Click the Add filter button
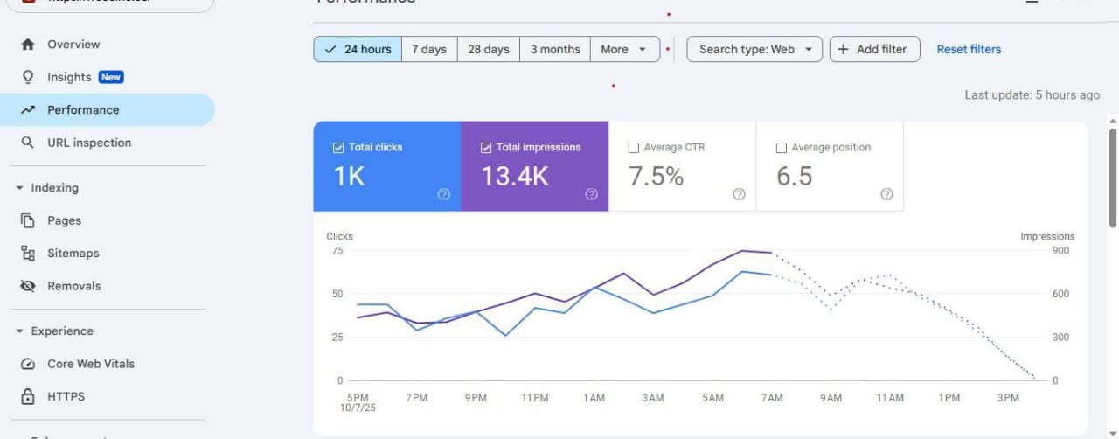This screenshot has height=439, width=1119. [x=874, y=49]
